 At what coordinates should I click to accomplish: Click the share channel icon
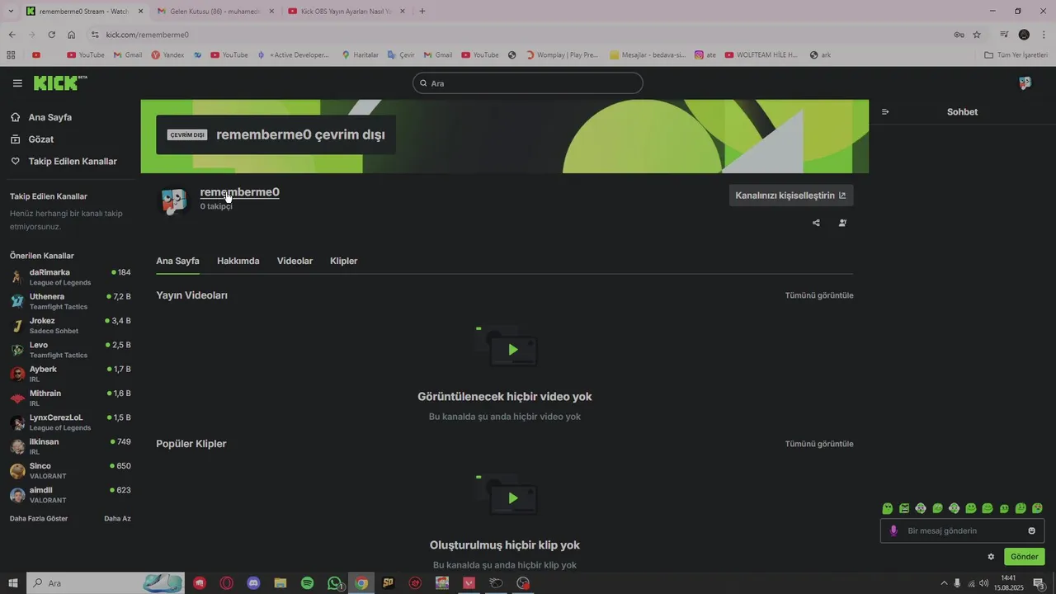[816, 223]
